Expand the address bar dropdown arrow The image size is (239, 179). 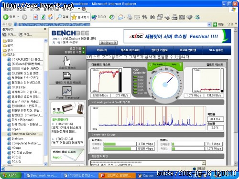click(x=209, y=24)
